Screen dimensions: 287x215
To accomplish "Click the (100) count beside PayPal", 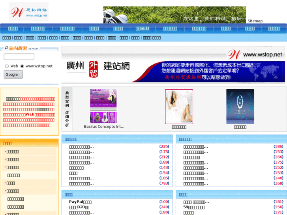I will pos(164,202).
